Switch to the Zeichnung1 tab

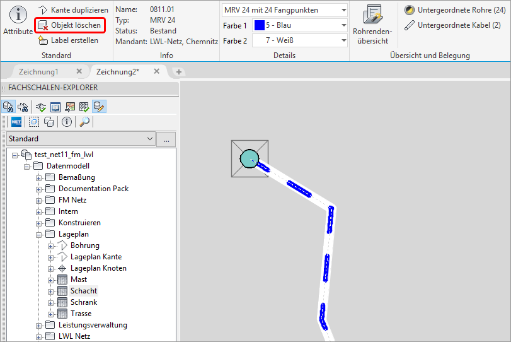tap(38, 72)
